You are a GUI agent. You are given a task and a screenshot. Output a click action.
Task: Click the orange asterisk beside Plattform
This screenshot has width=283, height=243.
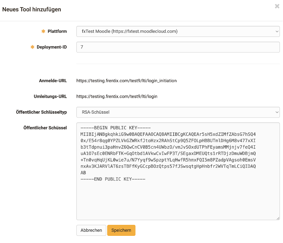pyautogui.click(x=43, y=31)
